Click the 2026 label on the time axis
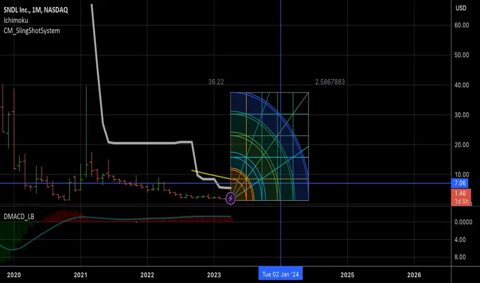 (x=414, y=275)
